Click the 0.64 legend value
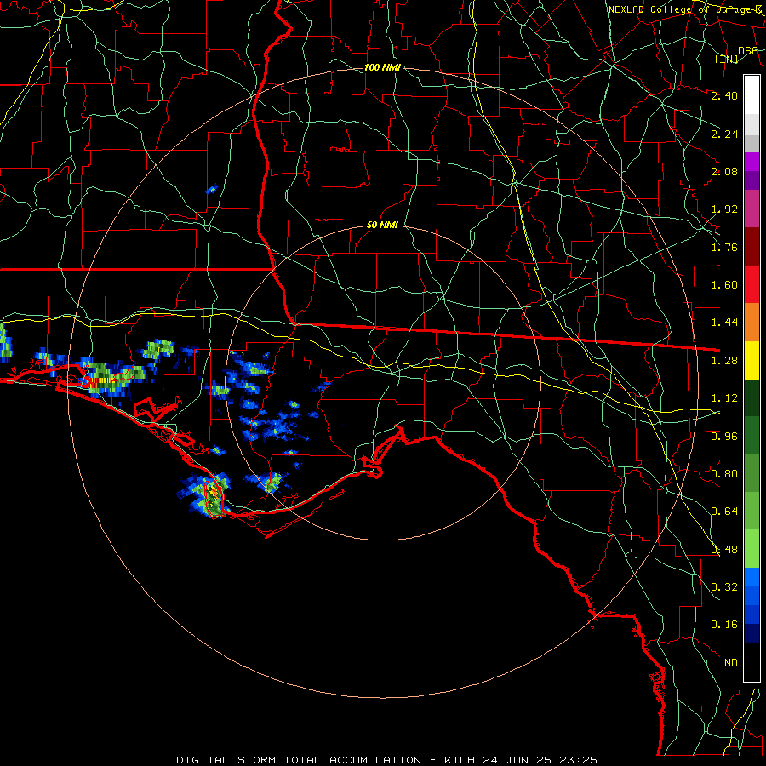 pyautogui.click(x=724, y=512)
